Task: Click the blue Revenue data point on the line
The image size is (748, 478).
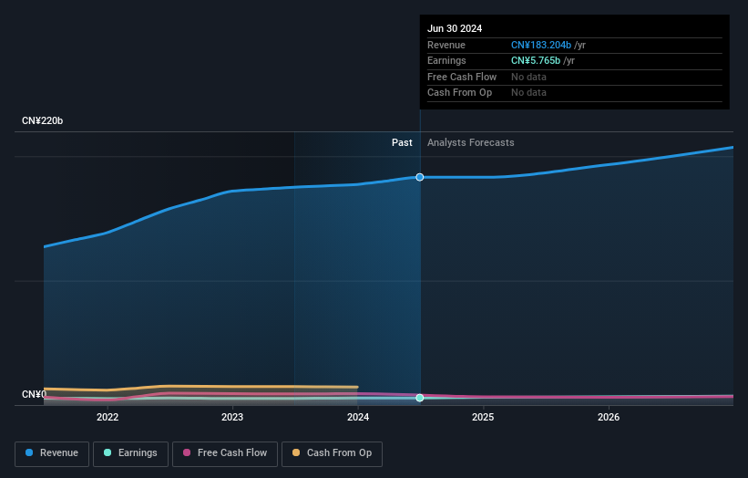Action: point(420,177)
